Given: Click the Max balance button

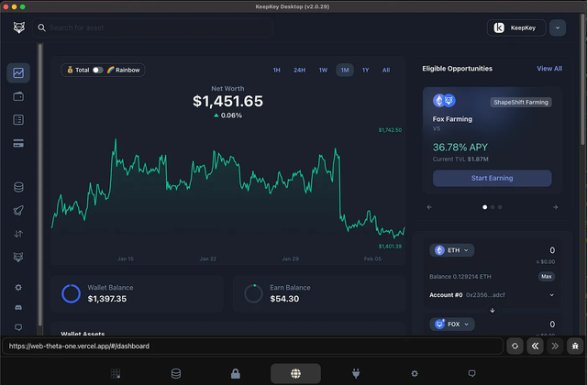Looking at the screenshot, I should coord(547,277).
